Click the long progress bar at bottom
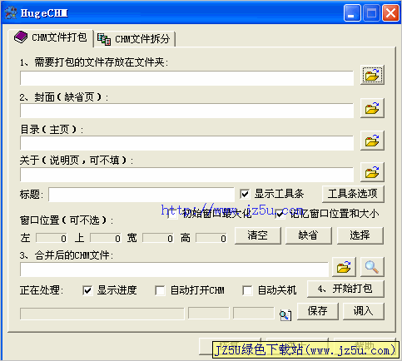402x361 pixels. pyautogui.click(x=102, y=314)
